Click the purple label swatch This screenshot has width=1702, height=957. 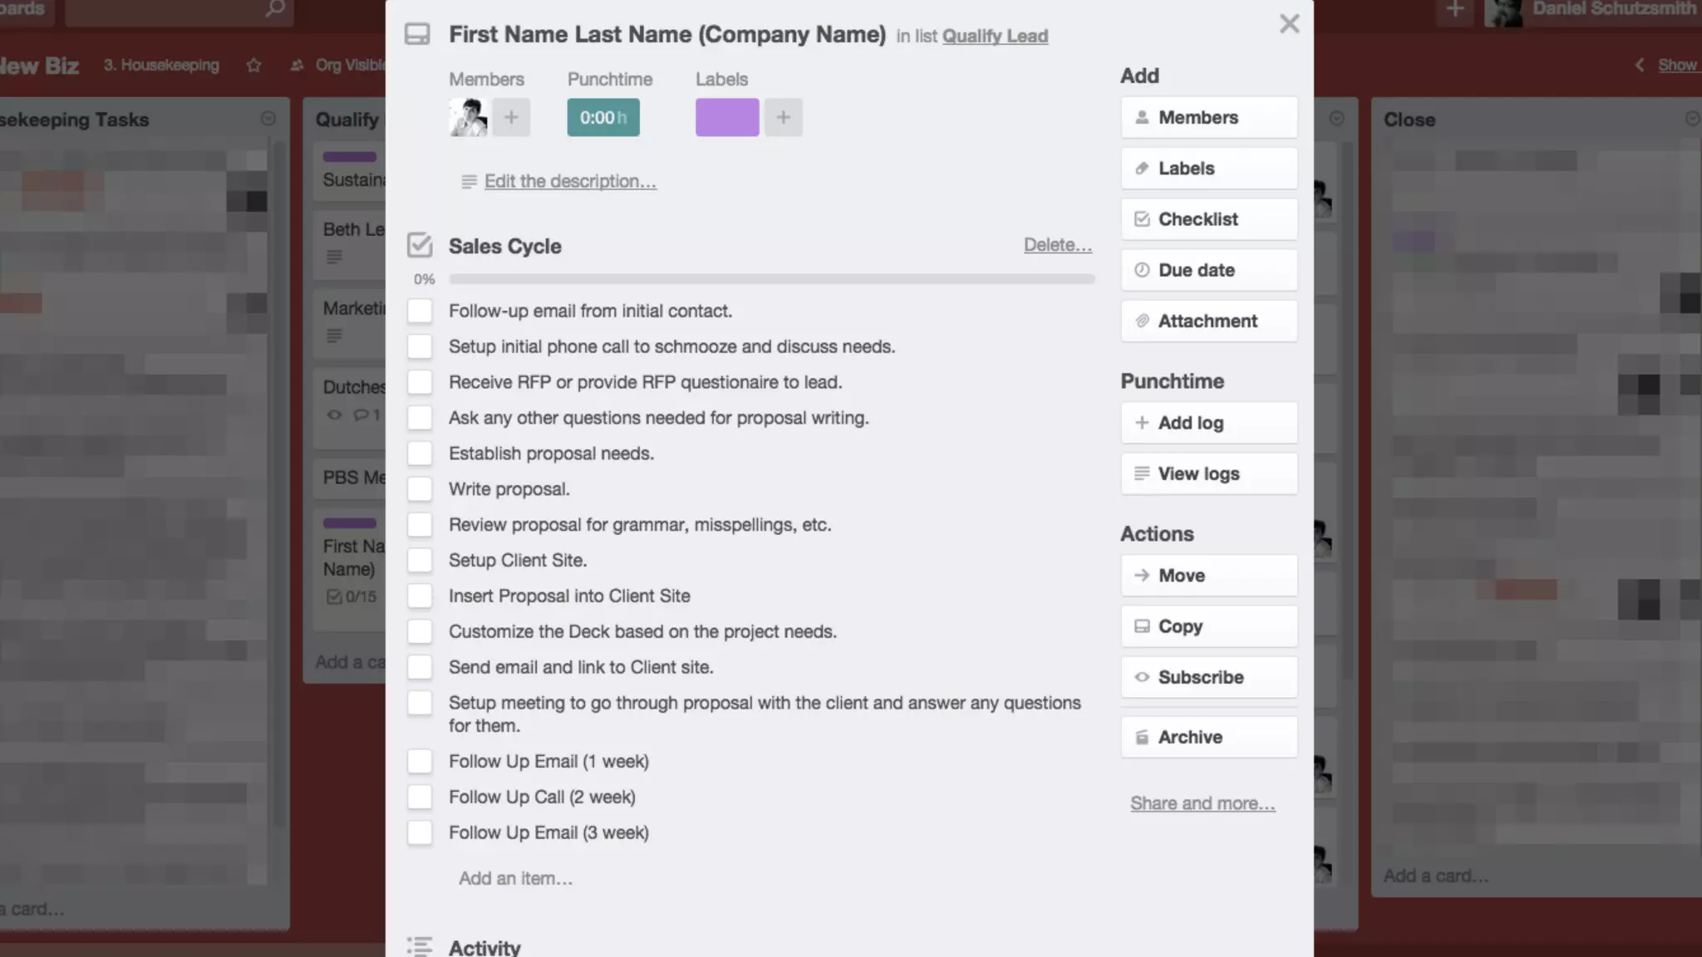[x=726, y=117]
